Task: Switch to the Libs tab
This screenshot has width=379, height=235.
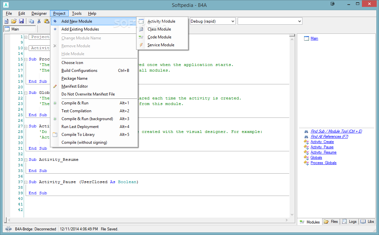Action: click(x=367, y=222)
